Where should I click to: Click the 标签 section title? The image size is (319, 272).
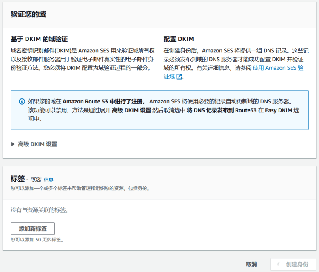pyautogui.click(x=17, y=179)
